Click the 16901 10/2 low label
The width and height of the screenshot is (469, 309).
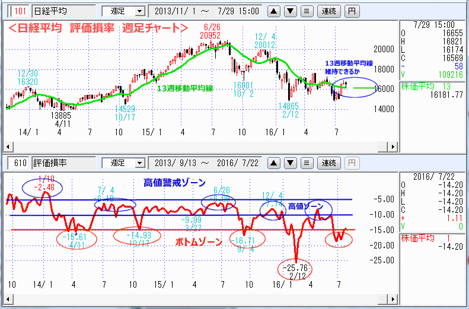tap(244, 90)
